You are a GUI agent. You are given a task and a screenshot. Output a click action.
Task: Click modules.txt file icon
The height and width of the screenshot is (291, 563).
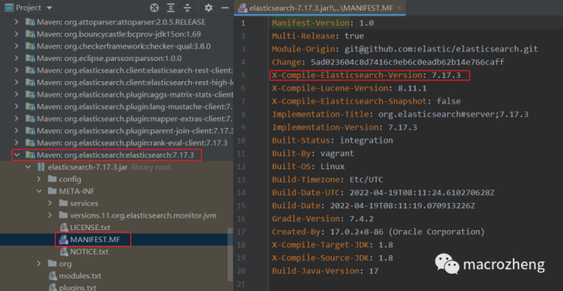click(53, 276)
